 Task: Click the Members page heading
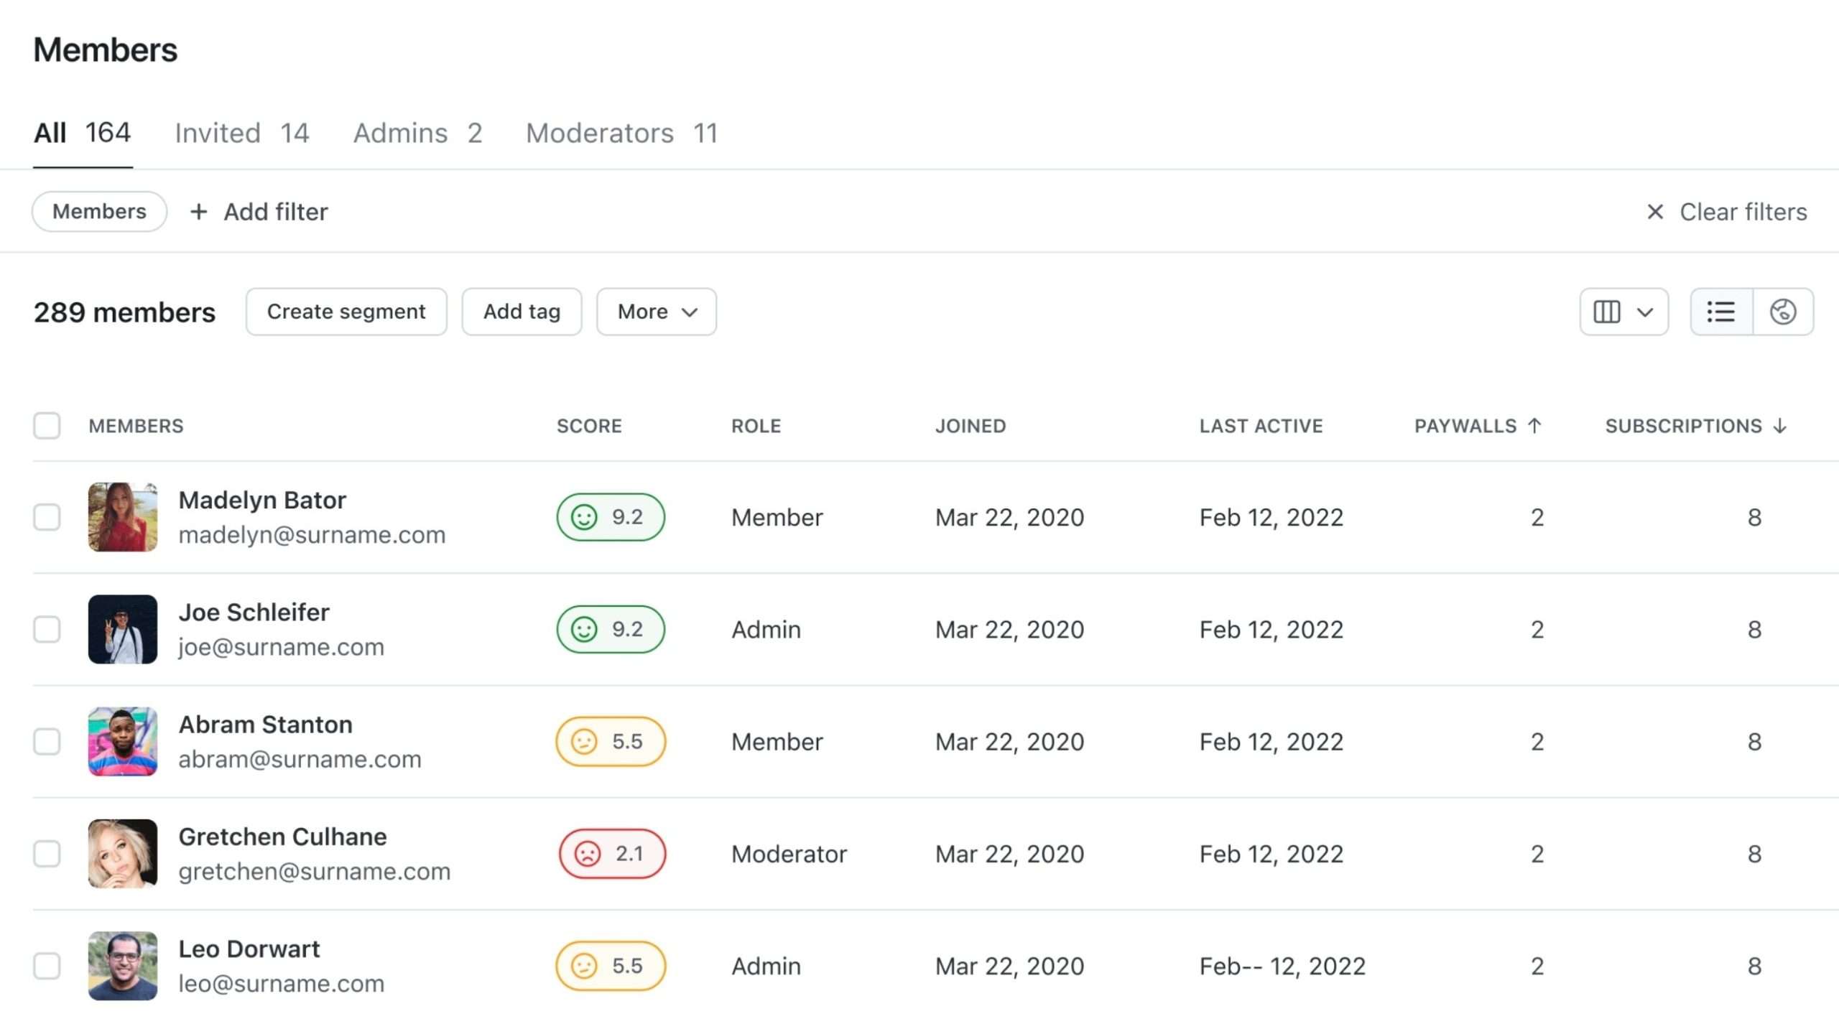[x=105, y=50]
